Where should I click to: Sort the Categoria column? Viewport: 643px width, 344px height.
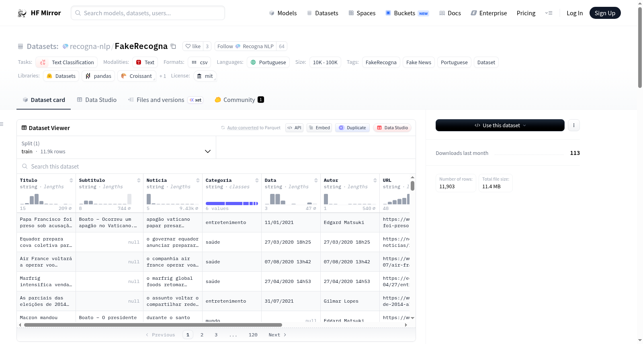point(257,180)
